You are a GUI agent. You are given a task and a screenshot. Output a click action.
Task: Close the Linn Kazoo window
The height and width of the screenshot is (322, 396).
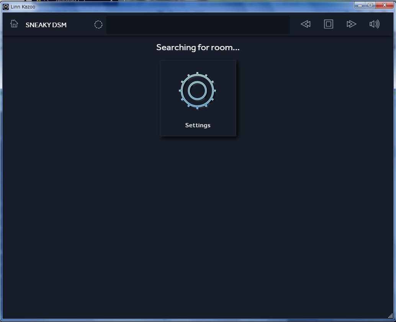pos(384,5)
